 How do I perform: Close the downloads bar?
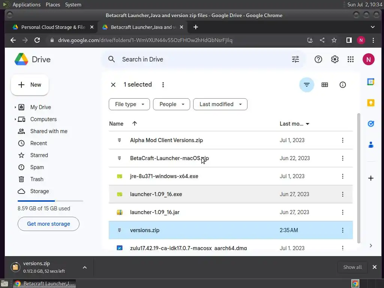(x=375, y=267)
